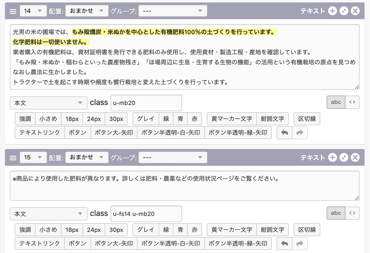
Task: Switch block 14 to HTML source mode
Action: point(352,102)
